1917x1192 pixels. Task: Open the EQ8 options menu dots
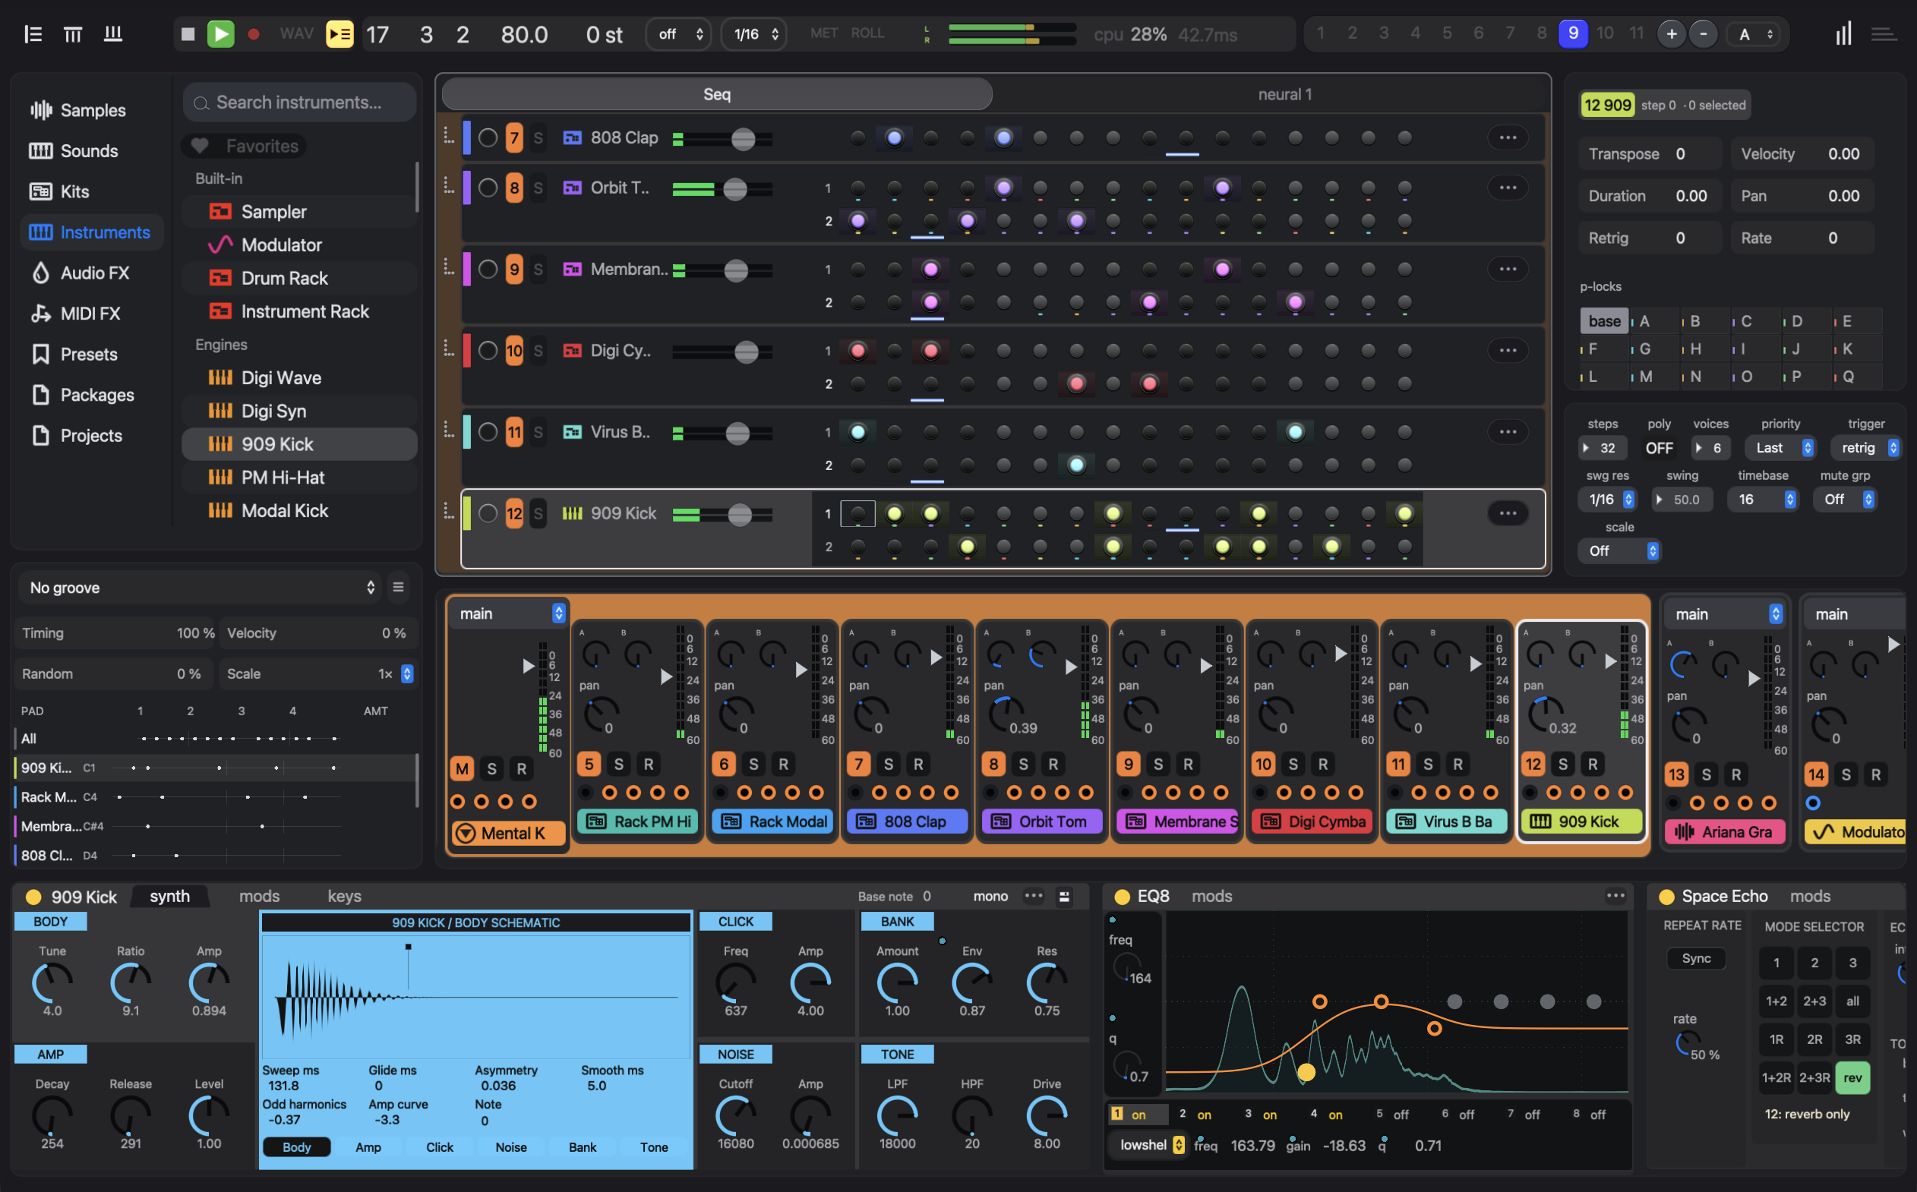pyautogui.click(x=1615, y=896)
